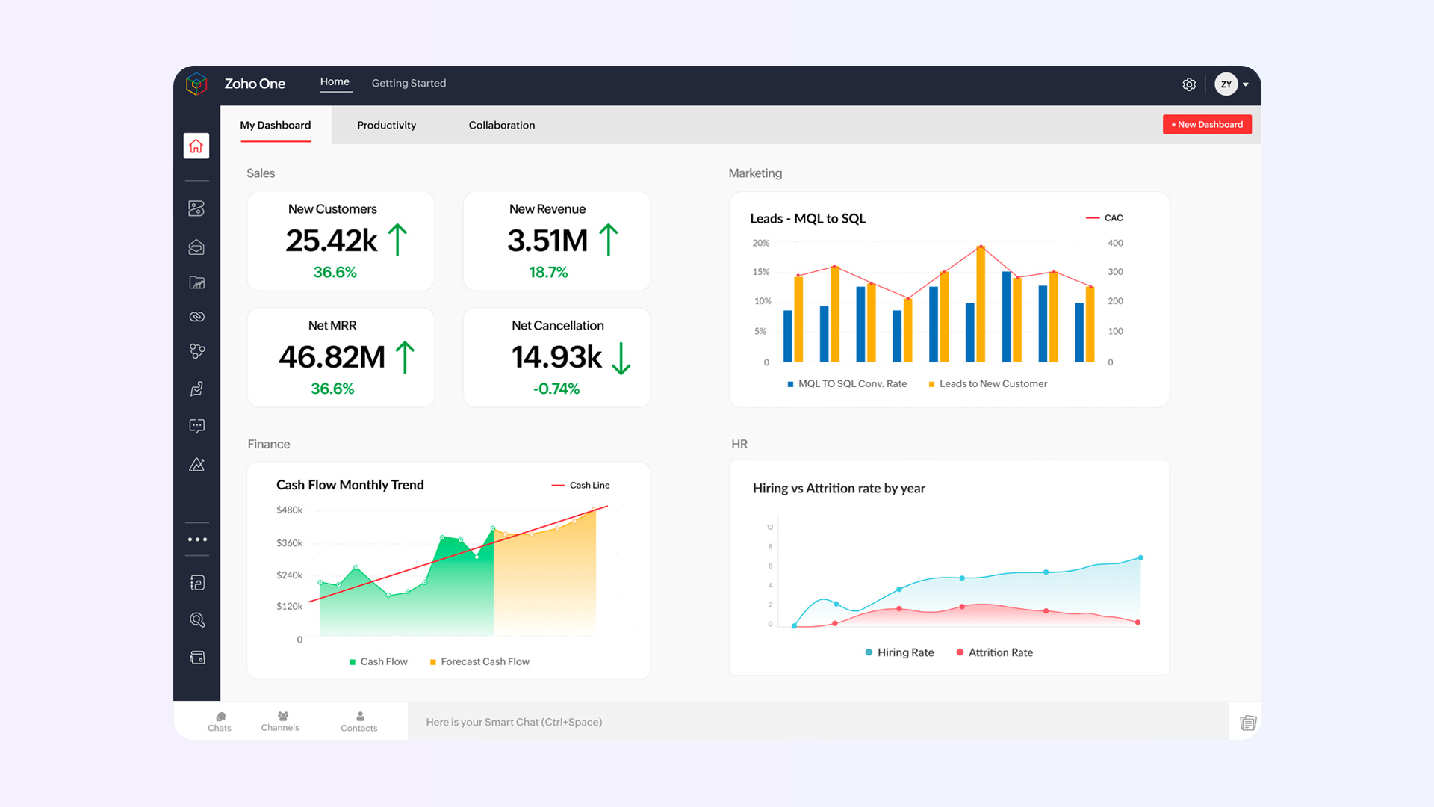Open the connected-nodes icon in the sidebar
Image resolution: width=1434 pixels, height=807 pixels.
(x=196, y=351)
